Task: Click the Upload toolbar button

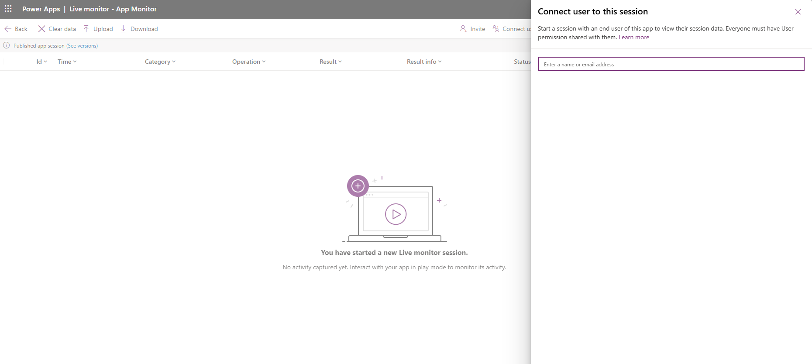Action: (98, 29)
